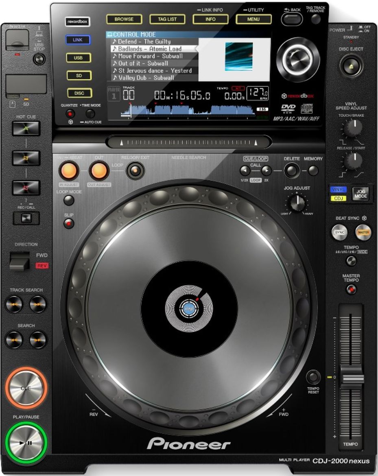
Task: Stop the USB device with USB STOP
Action: pos(39,59)
